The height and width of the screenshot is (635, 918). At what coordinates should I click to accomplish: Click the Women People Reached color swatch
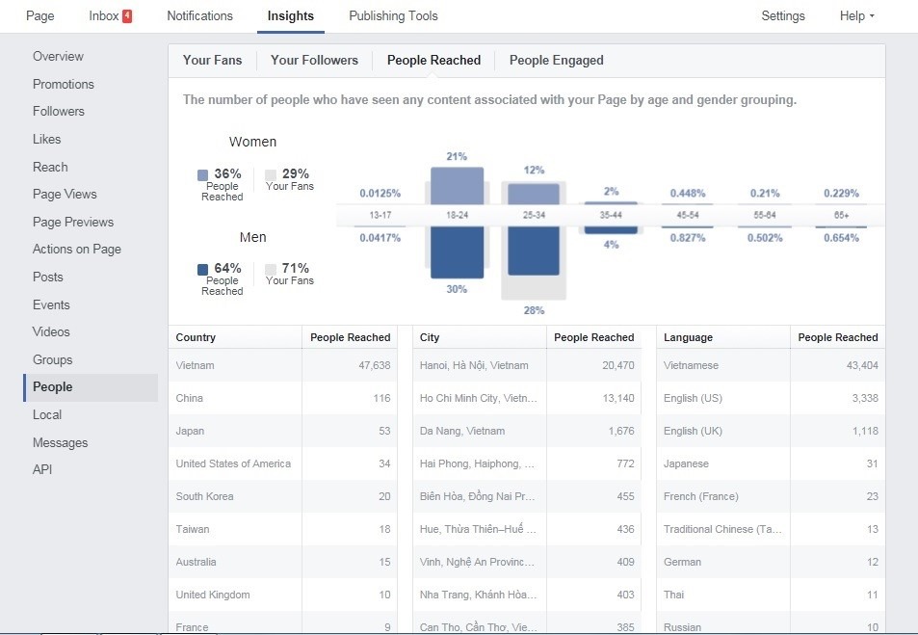point(202,175)
